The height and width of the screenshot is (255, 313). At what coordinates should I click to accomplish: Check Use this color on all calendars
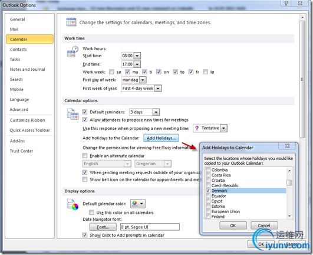[91, 212]
